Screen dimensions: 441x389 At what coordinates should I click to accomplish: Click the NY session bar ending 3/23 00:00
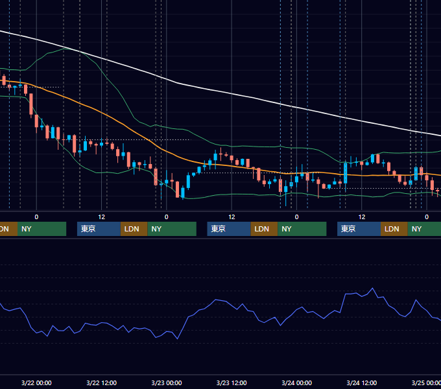point(172,229)
